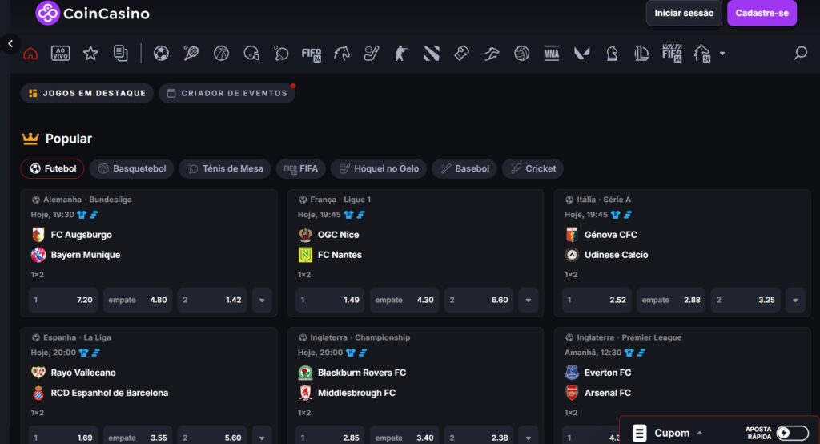The width and height of the screenshot is (820, 444).
Task: Select the FIFA 24 icon in sports bar
Action: 312,54
